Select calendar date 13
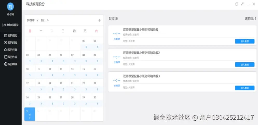This screenshot has width=258, height=125. 64,72
